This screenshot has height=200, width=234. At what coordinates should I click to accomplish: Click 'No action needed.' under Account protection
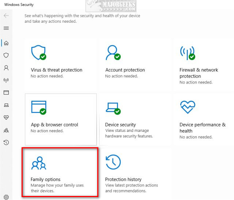[x=121, y=76]
